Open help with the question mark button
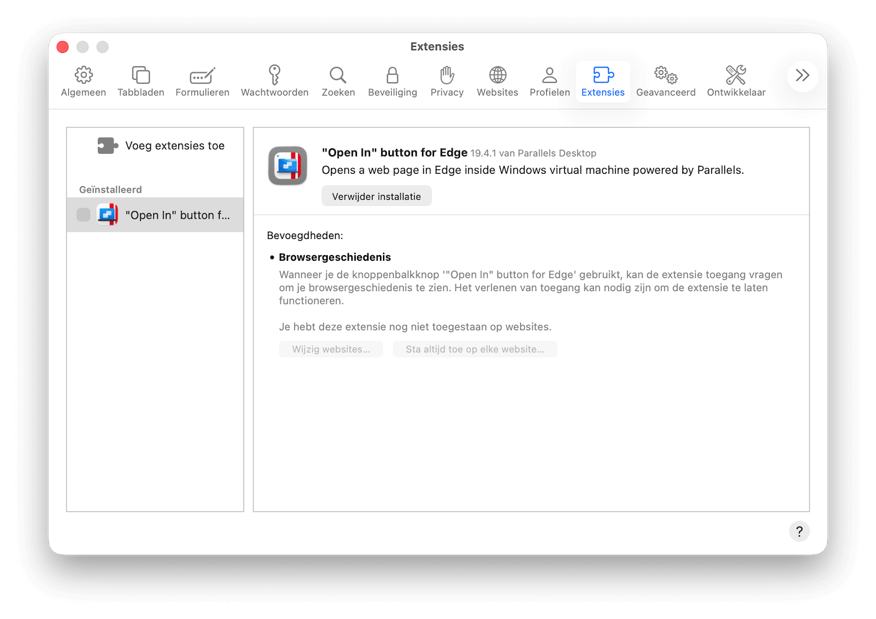This screenshot has height=619, width=876. pyautogui.click(x=799, y=531)
